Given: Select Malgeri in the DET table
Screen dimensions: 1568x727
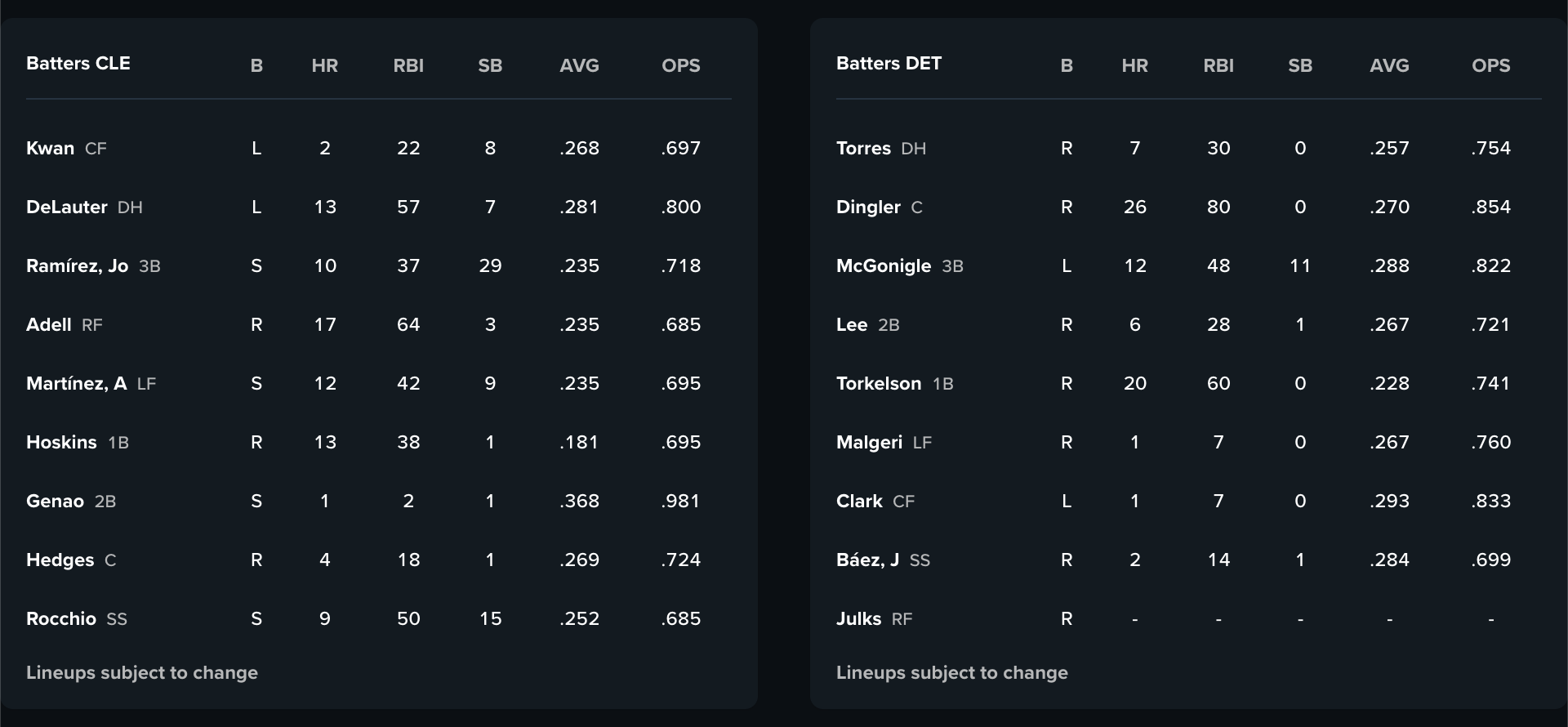Looking at the screenshot, I should pyautogui.click(x=869, y=442).
